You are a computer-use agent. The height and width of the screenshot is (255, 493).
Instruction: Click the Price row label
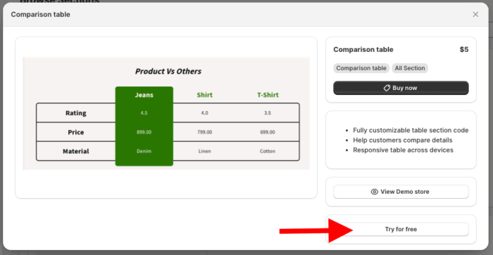click(76, 132)
